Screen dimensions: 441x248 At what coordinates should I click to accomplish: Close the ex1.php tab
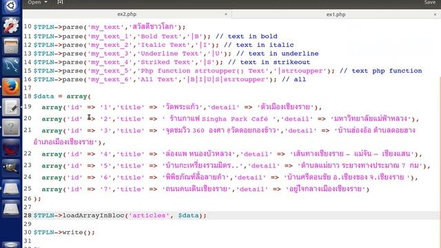435,14
